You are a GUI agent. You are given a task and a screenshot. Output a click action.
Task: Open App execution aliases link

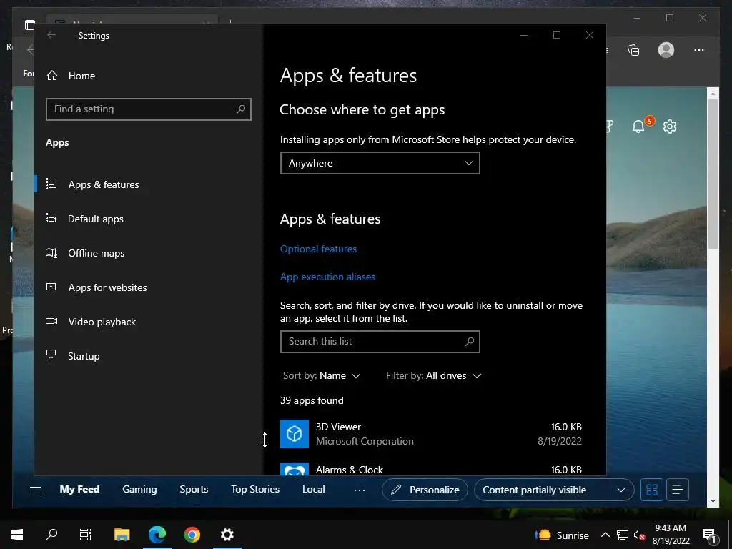pos(327,277)
